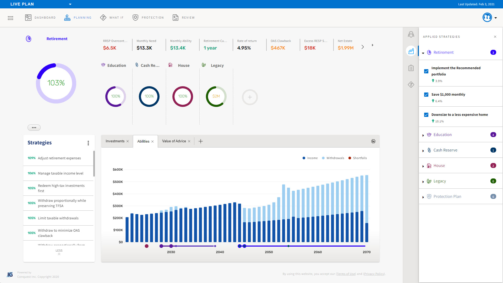The image size is (503, 283).
Task: Click the Retirement dollar icon
Action: coord(29,39)
